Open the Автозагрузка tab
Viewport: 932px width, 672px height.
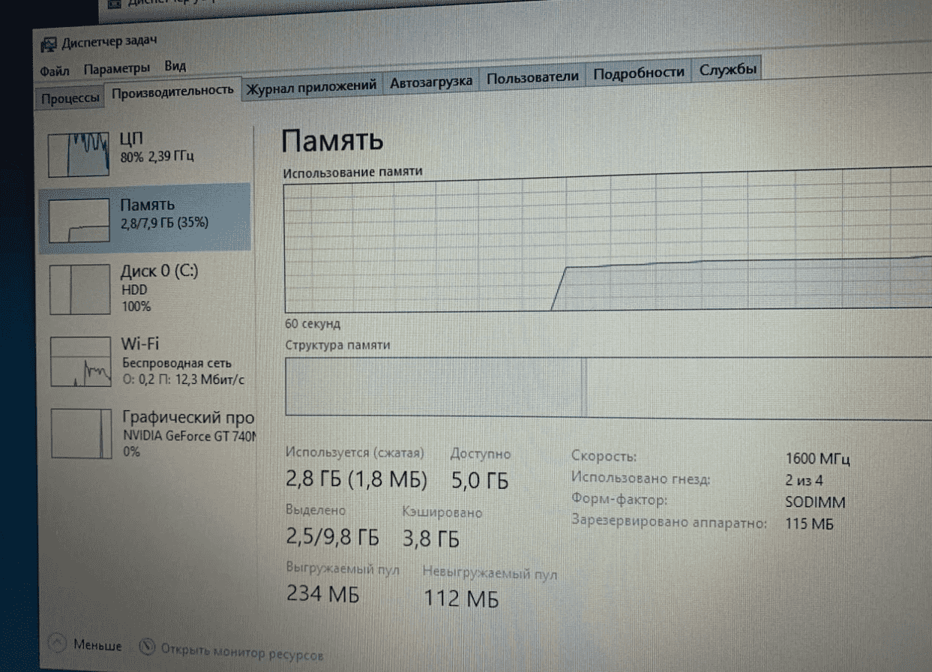431,82
